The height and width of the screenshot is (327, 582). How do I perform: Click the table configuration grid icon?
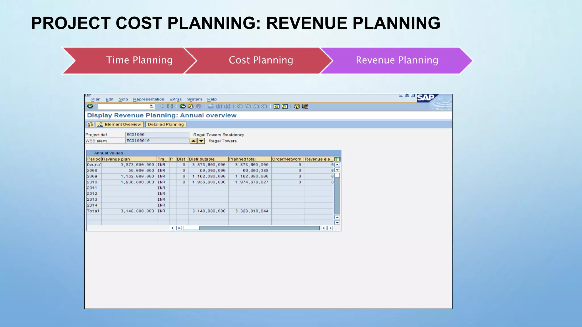coord(337,159)
